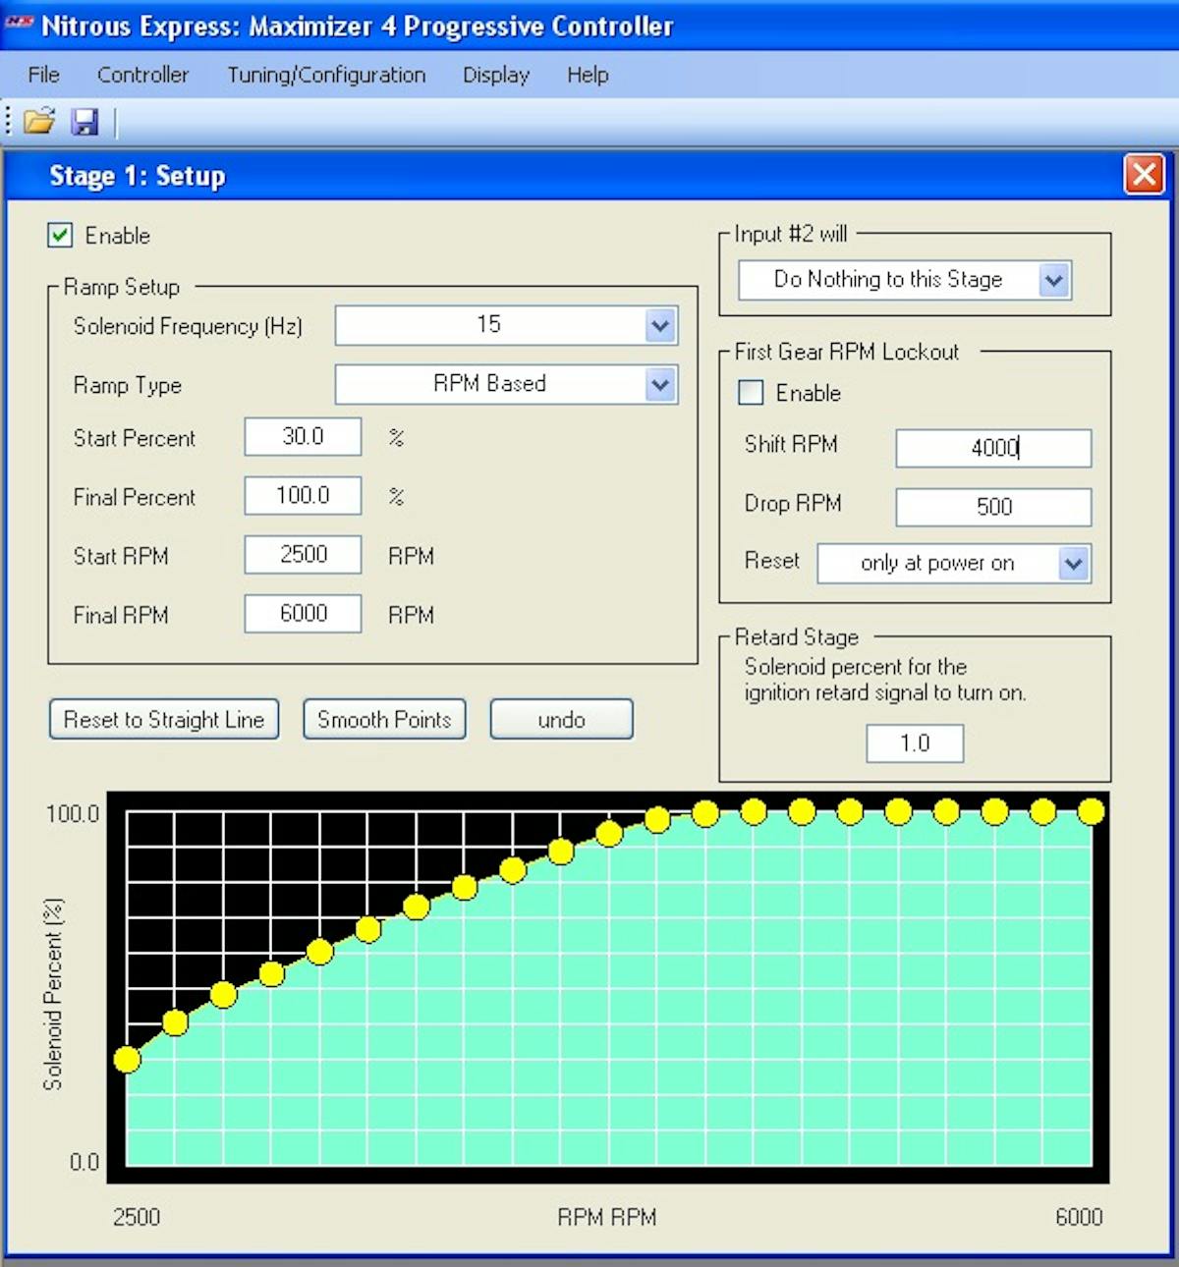Select the last yellow point on the ramp graph
Image resolution: width=1179 pixels, height=1267 pixels.
click(x=1091, y=811)
